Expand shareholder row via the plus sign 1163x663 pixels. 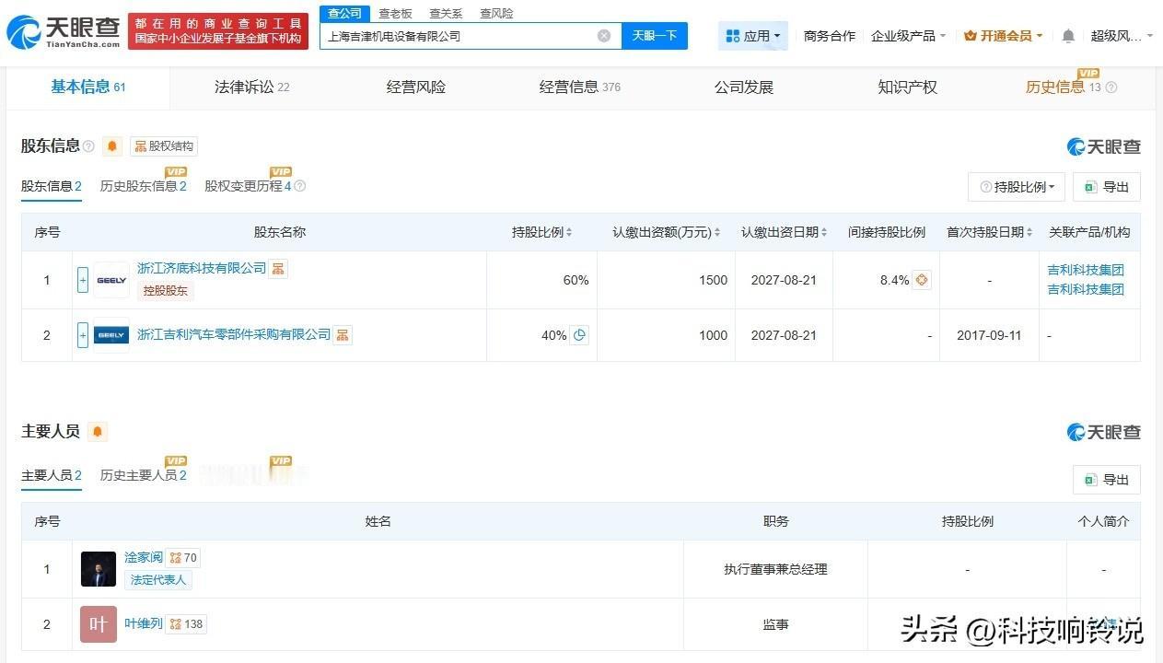coord(81,280)
